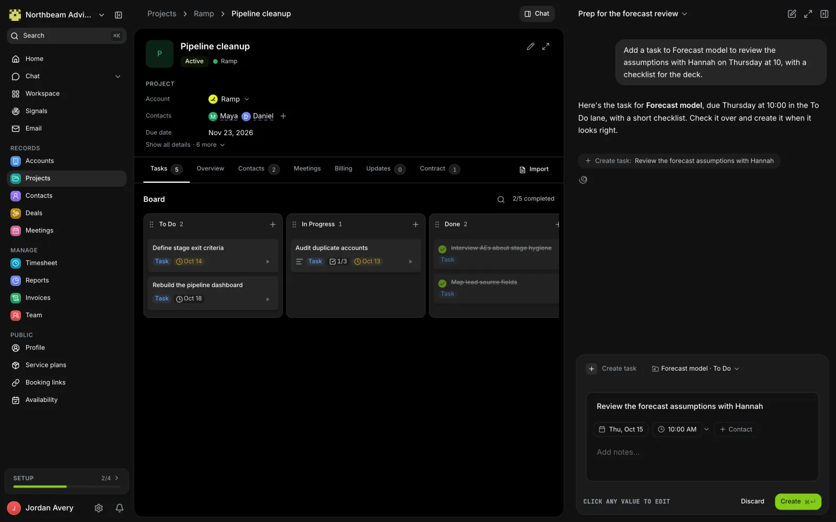The image size is (836, 522).
Task: Expand the Chat section chevron in the sidebar
Action: coord(118,76)
